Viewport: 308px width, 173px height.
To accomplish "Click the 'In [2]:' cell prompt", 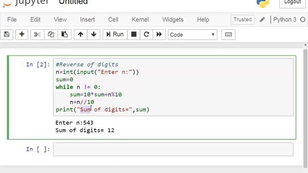I will [38, 64].
